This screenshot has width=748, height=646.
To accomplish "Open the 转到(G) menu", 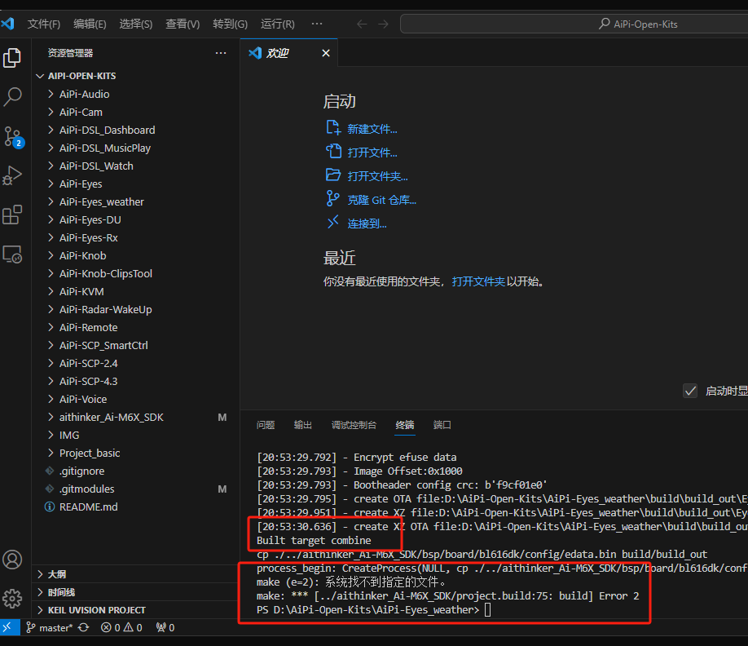I will point(230,24).
